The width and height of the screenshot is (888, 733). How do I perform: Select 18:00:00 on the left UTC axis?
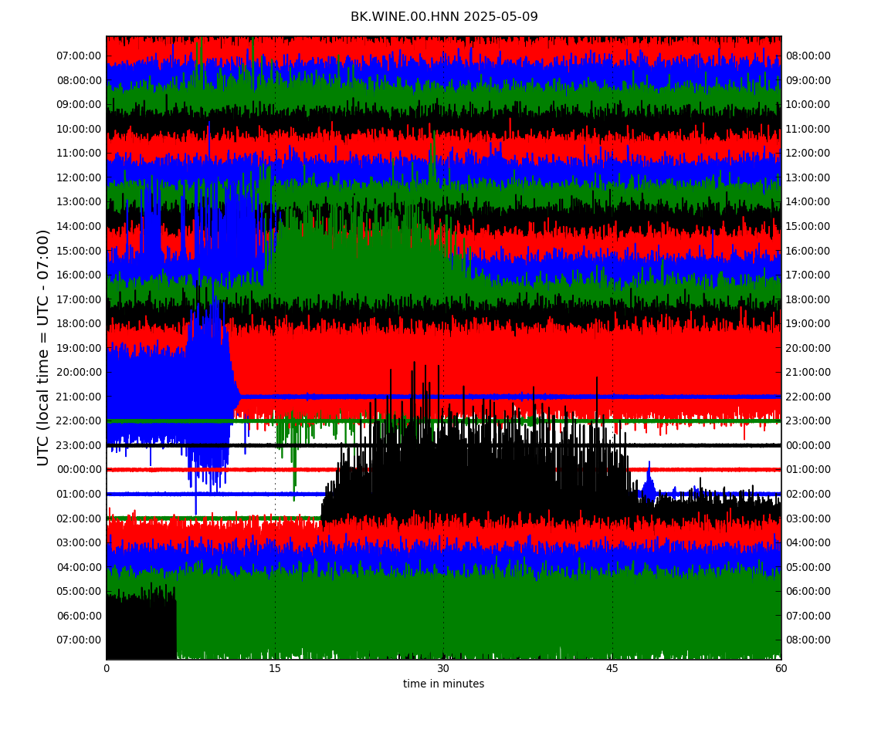[x=80, y=324]
